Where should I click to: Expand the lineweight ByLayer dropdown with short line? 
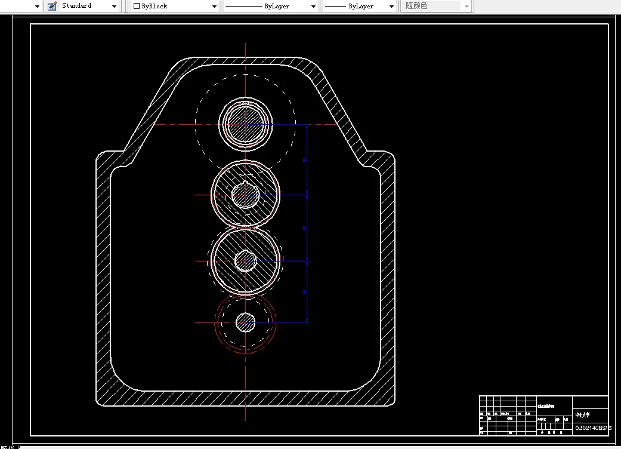click(359, 7)
